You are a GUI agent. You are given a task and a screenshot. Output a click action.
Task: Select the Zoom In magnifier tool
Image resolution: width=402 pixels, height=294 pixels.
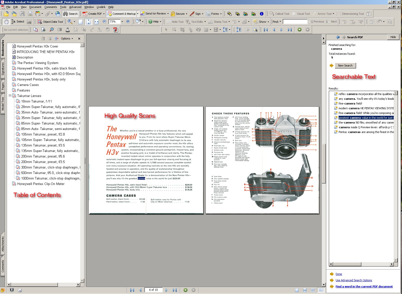[x=70, y=22]
